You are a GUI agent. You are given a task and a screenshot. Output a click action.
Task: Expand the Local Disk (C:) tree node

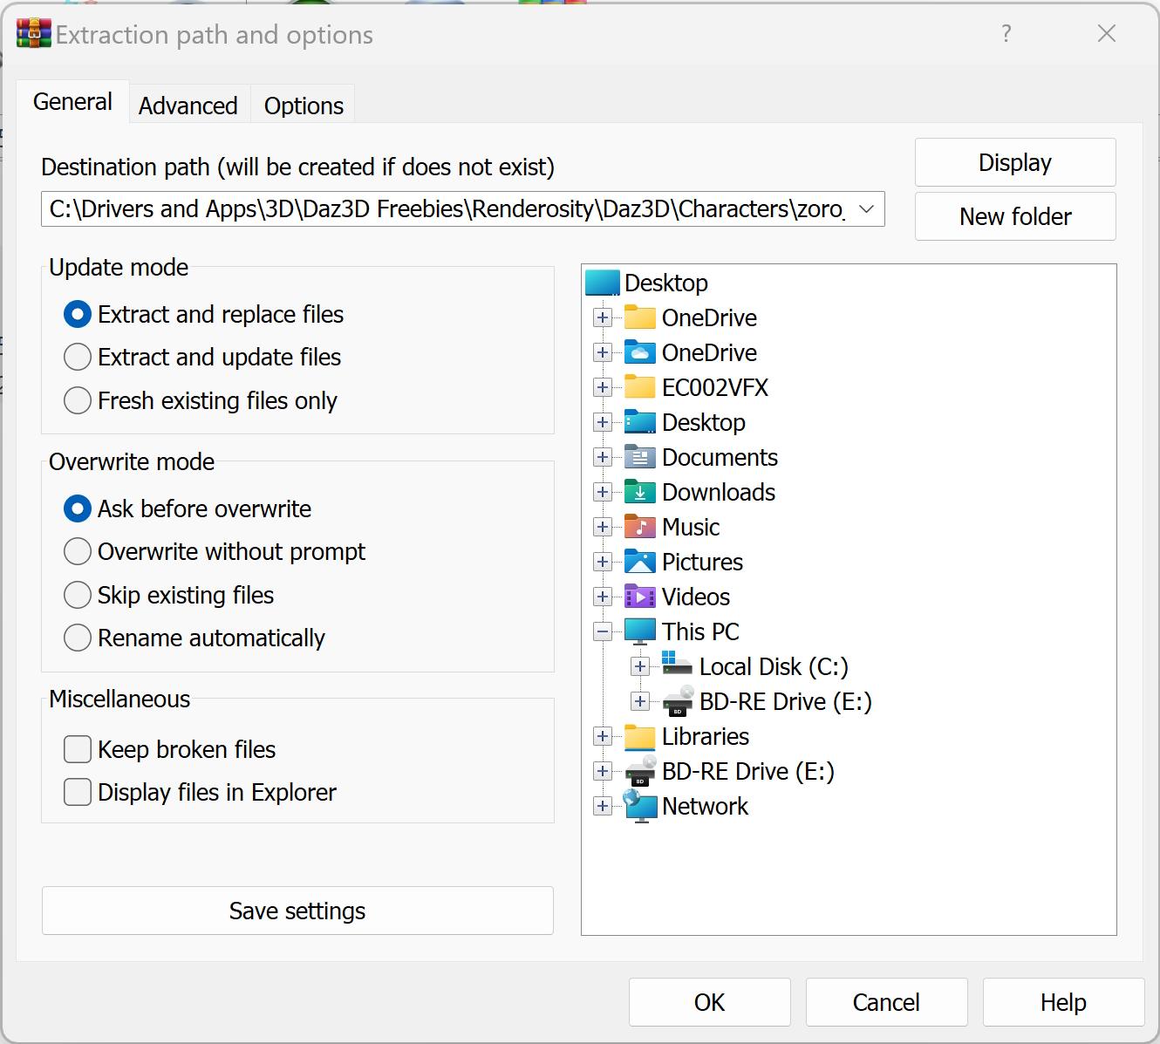point(640,666)
